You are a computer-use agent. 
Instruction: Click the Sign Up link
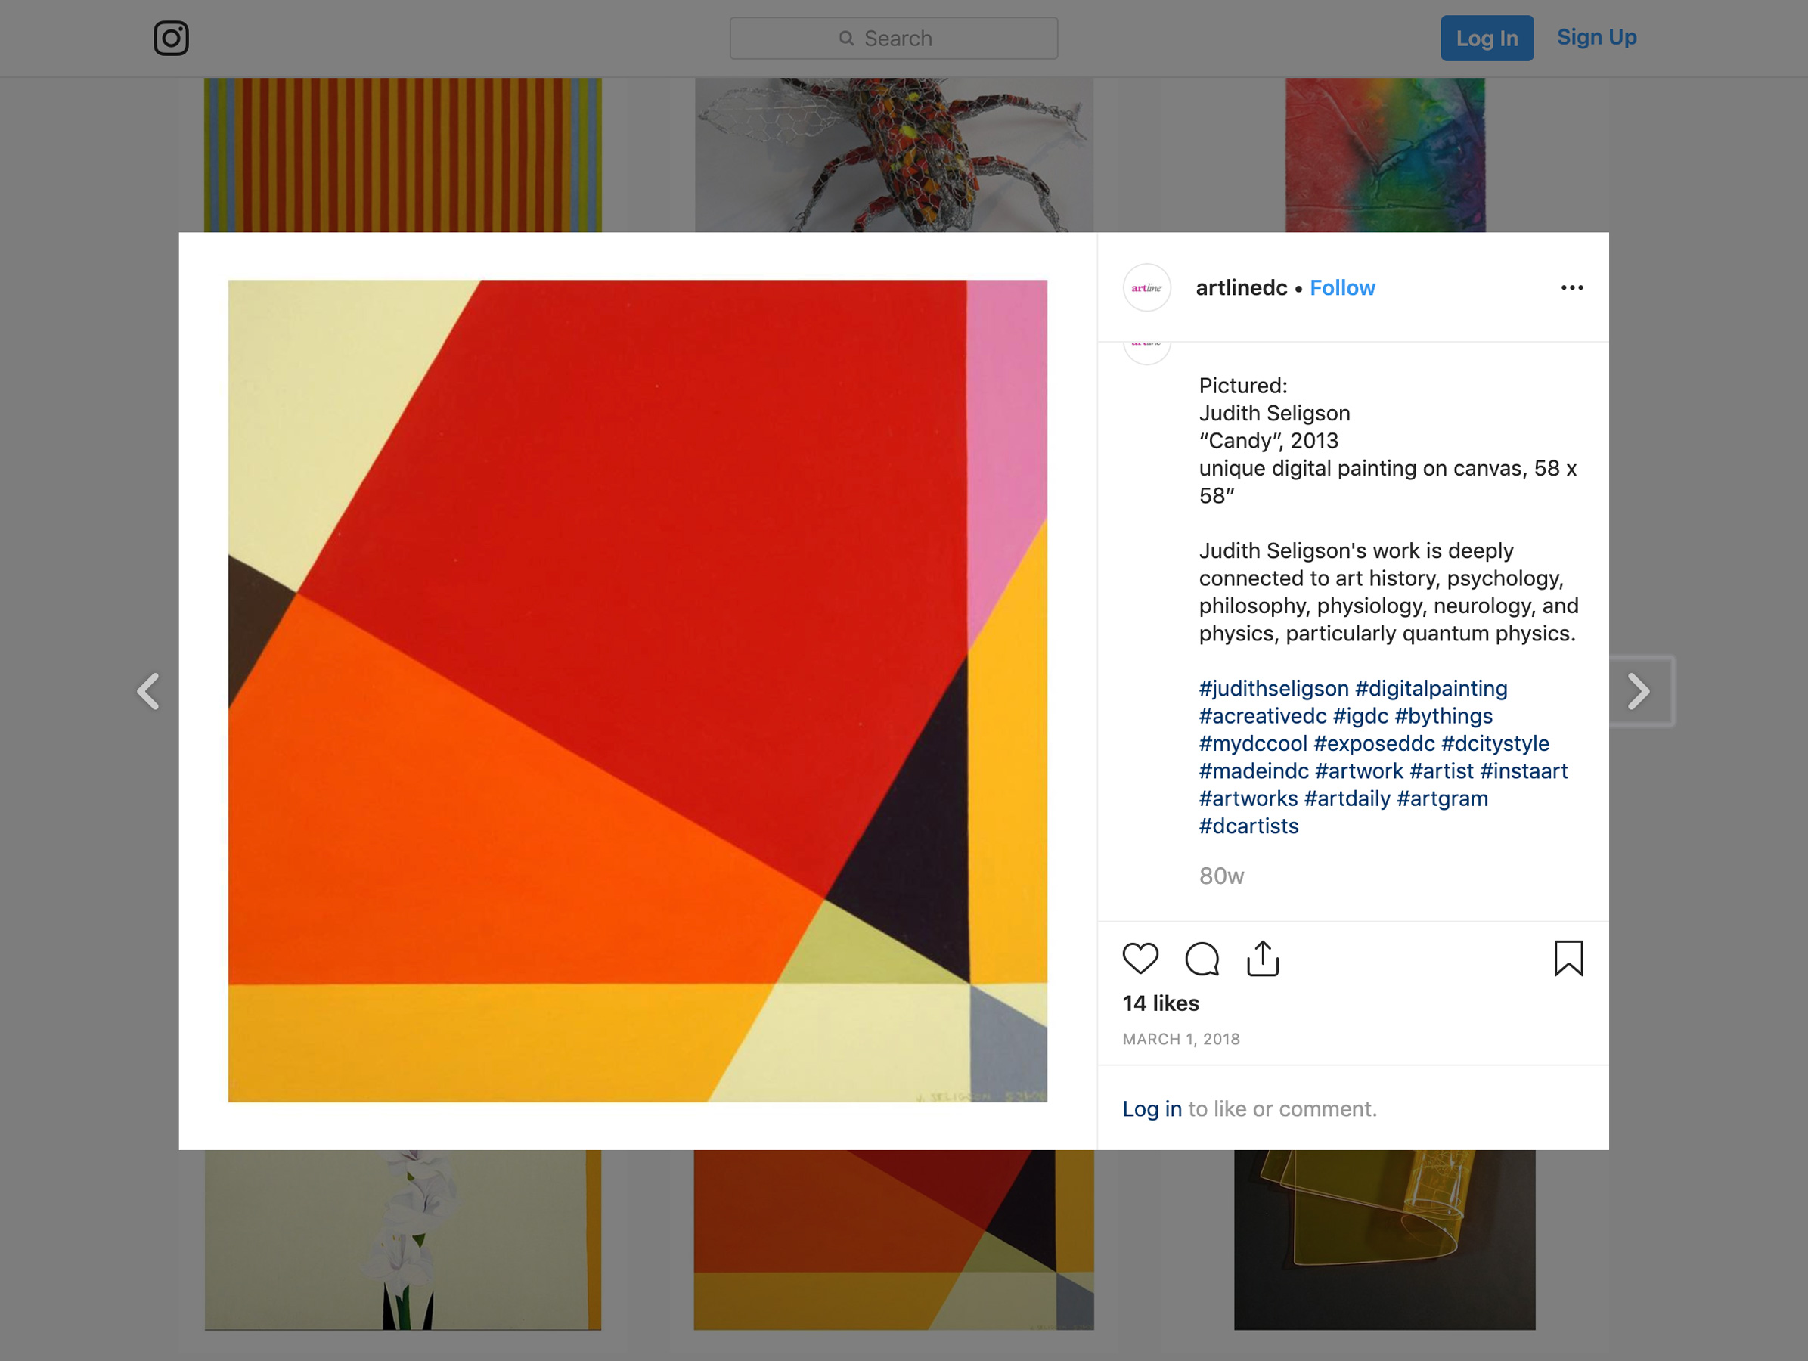point(1596,38)
